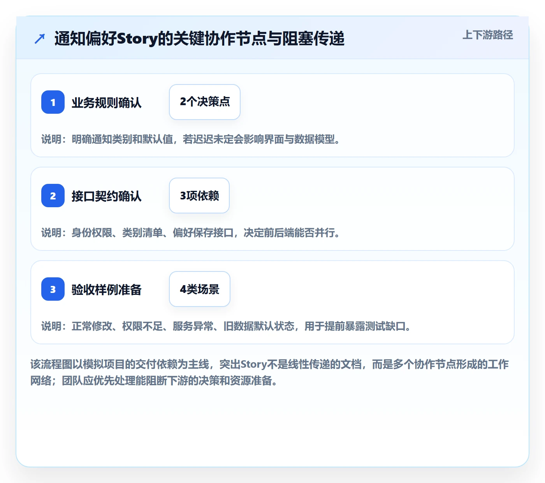
Task: Click the step 3 number badge
Action: click(53, 289)
